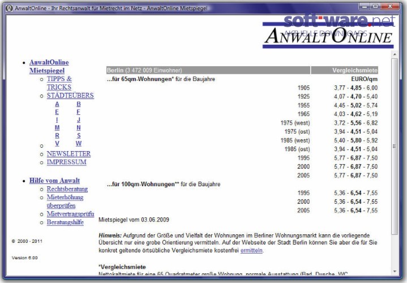Click the value 3,72 - 5,56 - 6,82

point(356,123)
